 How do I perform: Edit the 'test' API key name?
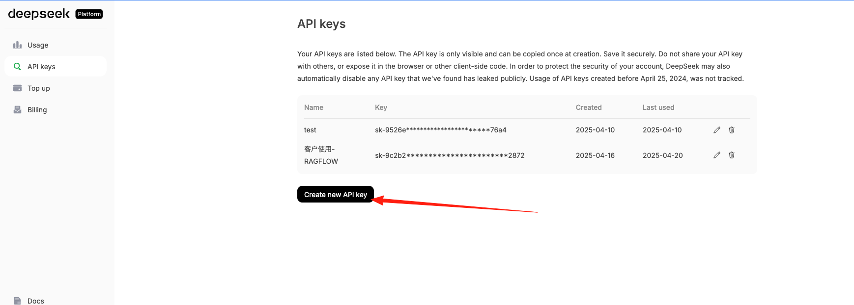(x=717, y=130)
